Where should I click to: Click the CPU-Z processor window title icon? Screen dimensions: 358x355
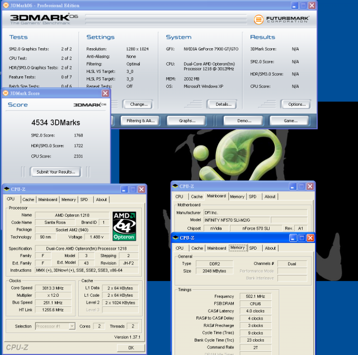coord(7,189)
